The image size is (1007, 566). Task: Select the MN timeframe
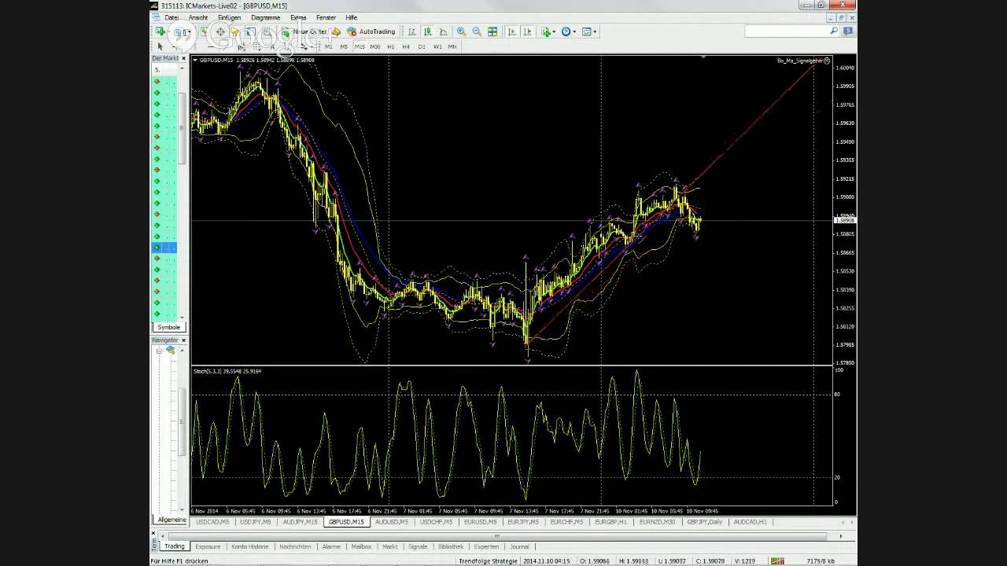pyautogui.click(x=452, y=46)
